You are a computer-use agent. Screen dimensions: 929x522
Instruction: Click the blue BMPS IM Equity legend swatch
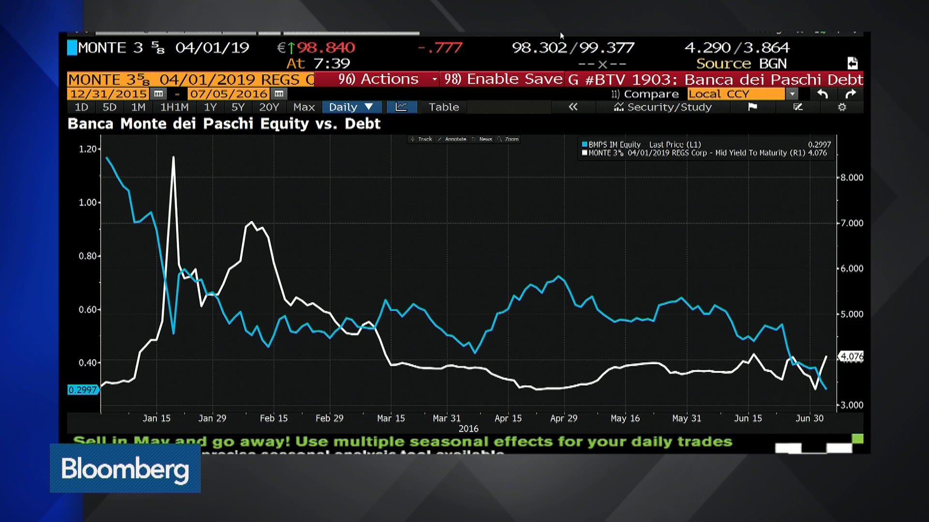point(584,145)
